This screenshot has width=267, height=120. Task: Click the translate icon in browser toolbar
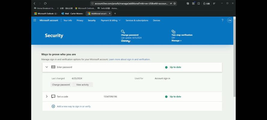[x=188, y=3]
